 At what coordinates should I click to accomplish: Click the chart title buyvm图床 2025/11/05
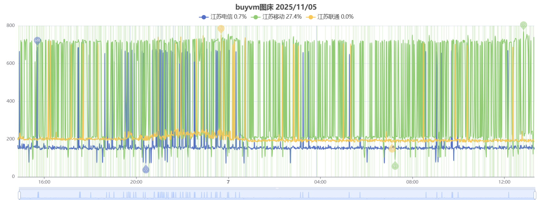point(276,7)
